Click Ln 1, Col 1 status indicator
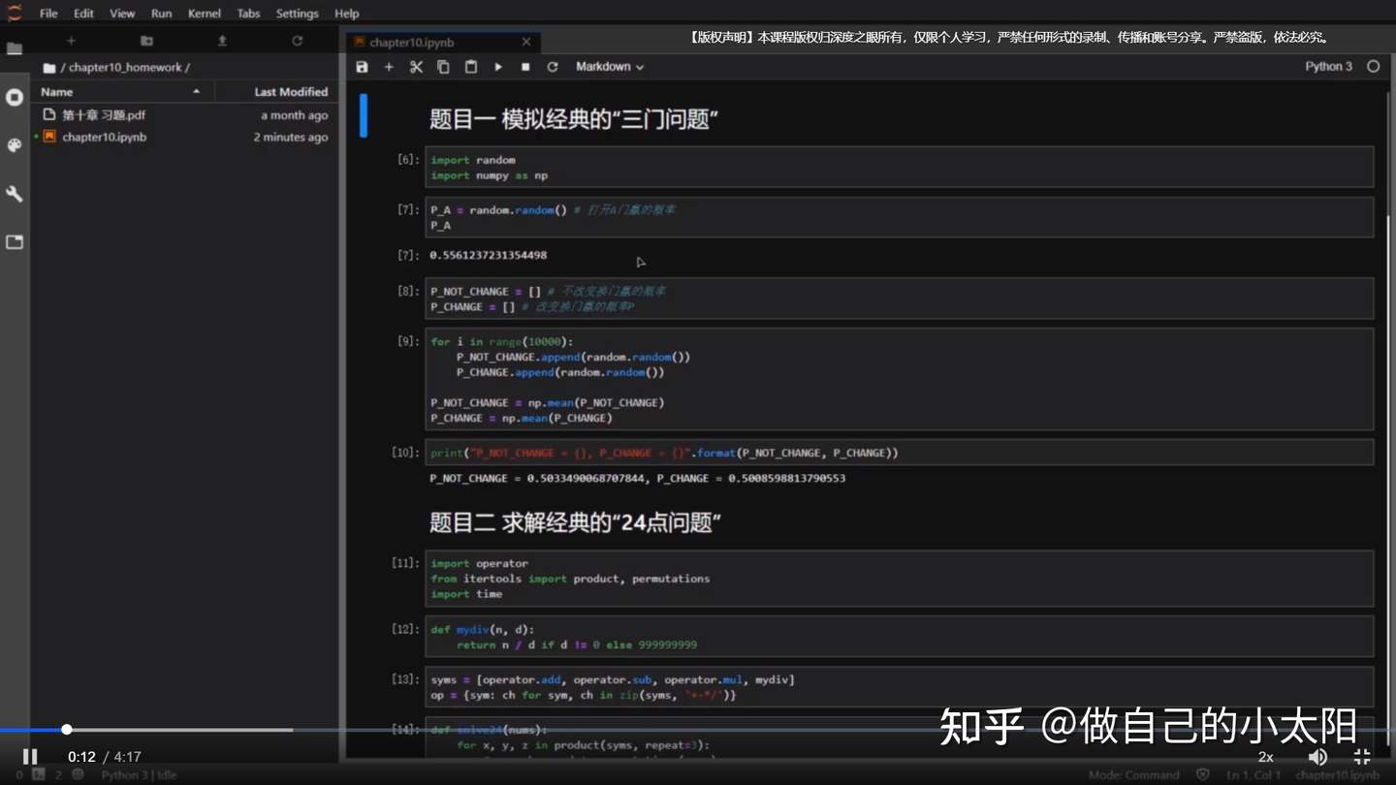The image size is (1396, 785). point(1253,775)
